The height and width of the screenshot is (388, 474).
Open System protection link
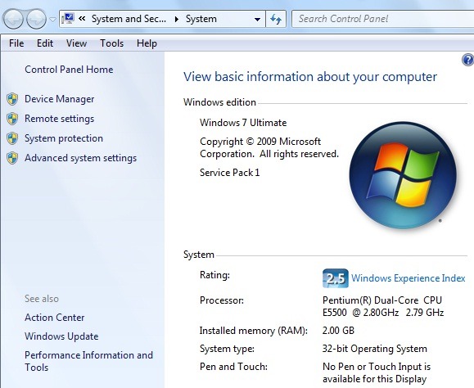[64, 138]
